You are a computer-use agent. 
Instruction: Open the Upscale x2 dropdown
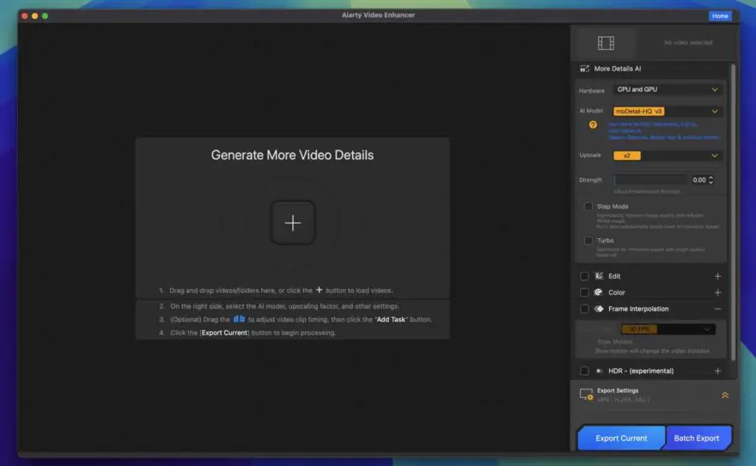tap(668, 156)
